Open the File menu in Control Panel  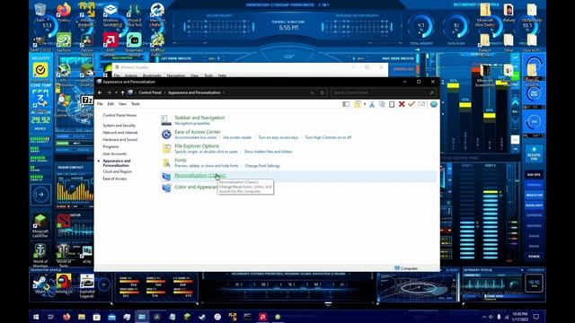tap(100, 104)
